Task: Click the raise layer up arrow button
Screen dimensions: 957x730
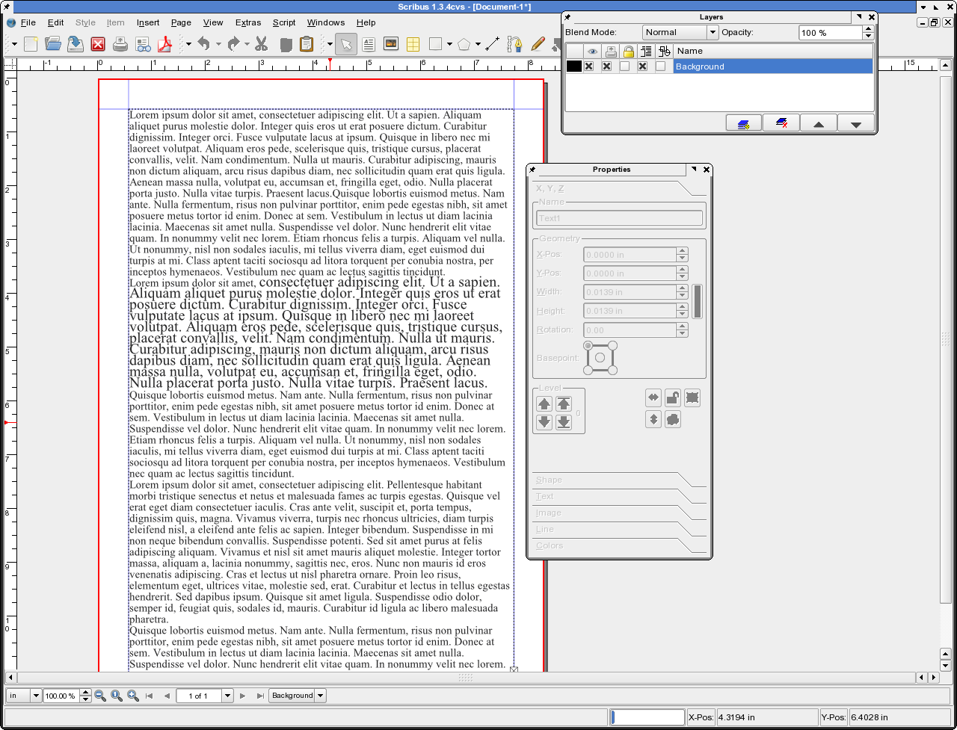Action: (x=819, y=123)
